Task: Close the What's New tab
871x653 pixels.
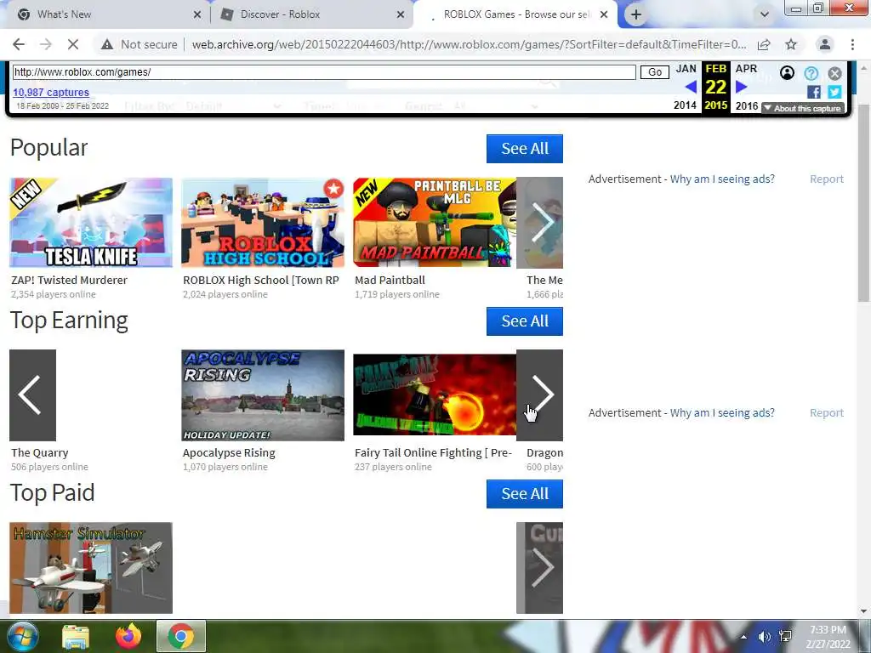Action: [x=196, y=14]
